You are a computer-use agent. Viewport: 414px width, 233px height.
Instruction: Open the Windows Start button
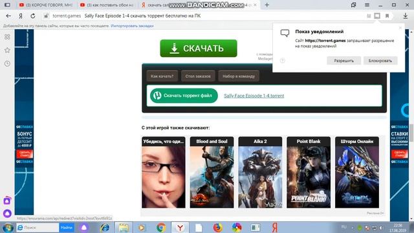click(x=8, y=228)
